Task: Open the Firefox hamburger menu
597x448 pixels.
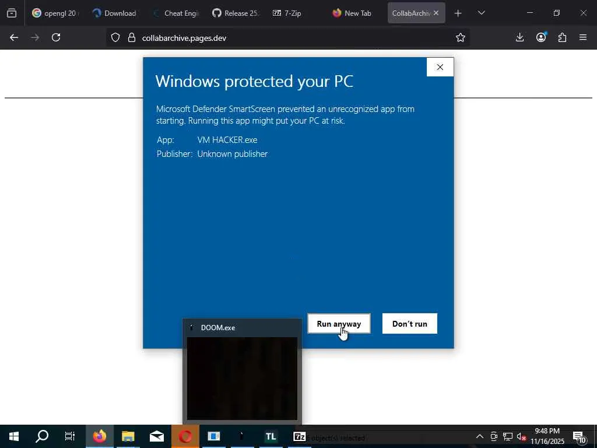Action: 583,37
